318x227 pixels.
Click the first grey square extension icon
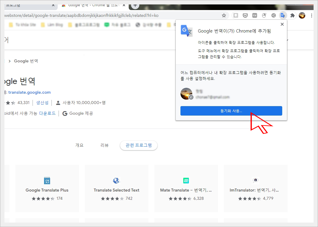[x=236, y=15]
